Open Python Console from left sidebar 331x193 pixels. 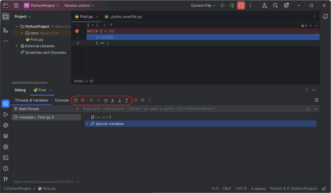[6, 125]
